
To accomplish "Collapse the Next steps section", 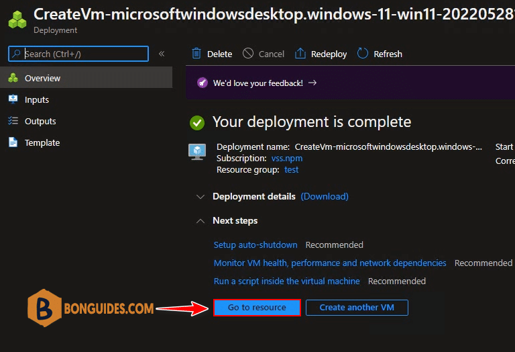I will point(201,221).
